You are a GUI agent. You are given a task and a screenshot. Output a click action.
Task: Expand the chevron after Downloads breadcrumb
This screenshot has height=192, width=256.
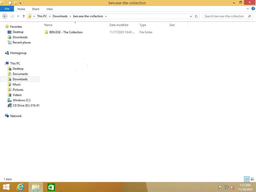(x=70, y=16)
